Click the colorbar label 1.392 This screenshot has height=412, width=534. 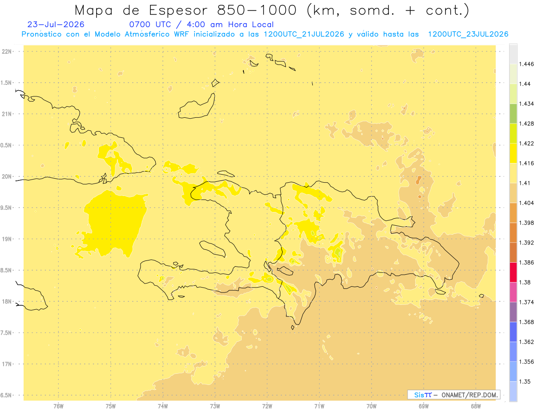click(526, 243)
